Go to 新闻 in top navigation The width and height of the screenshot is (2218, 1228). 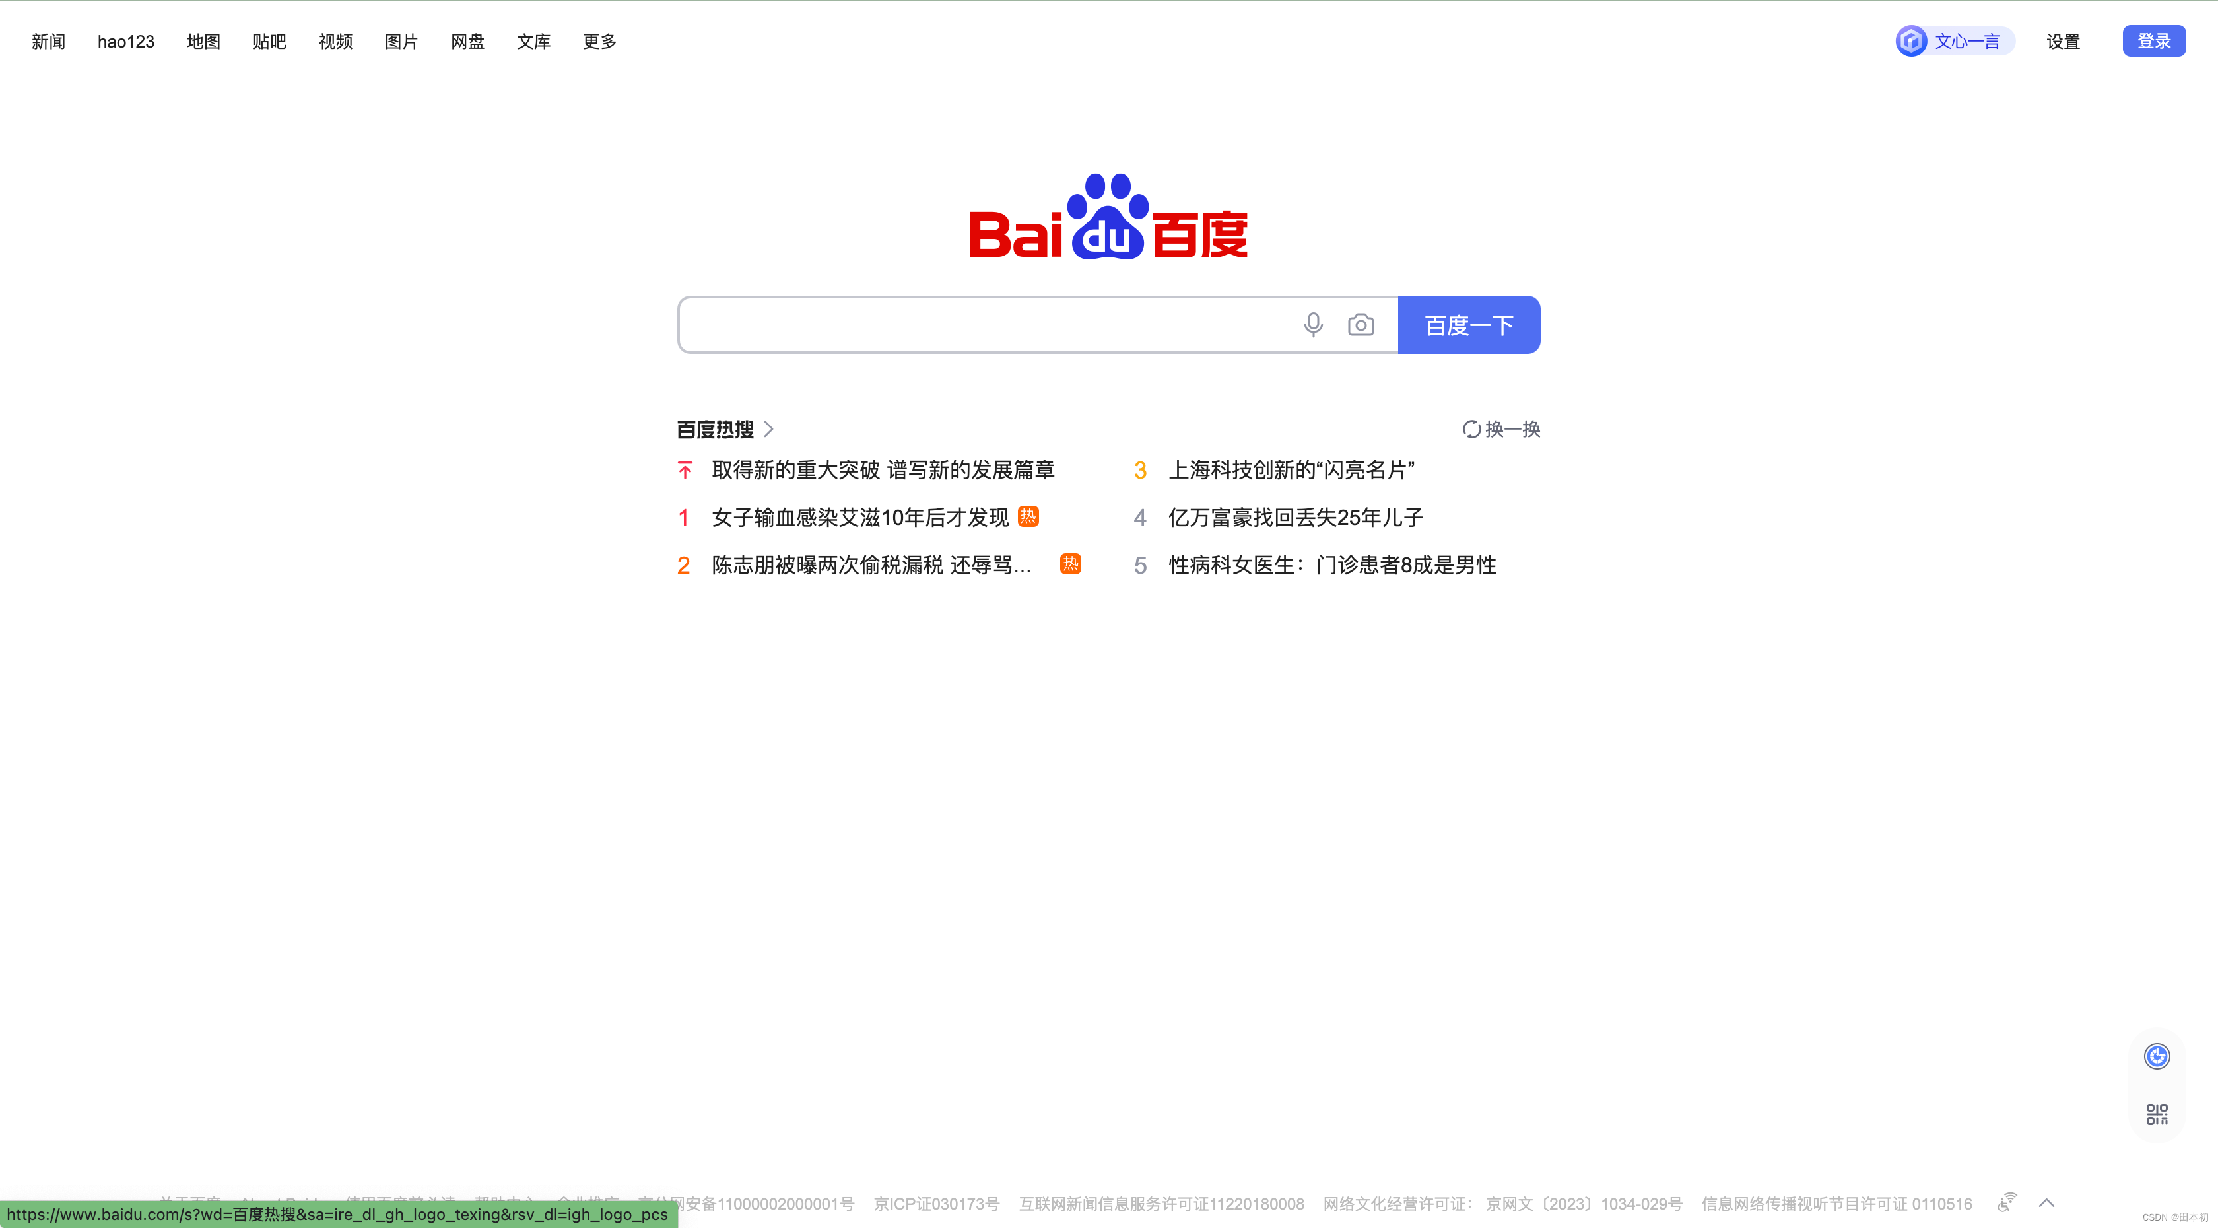pos(48,42)
